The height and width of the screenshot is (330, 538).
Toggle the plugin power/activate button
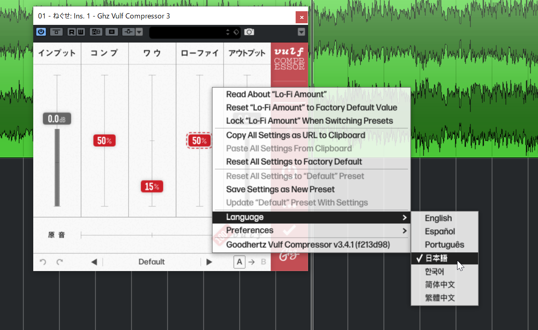point(41,32)
